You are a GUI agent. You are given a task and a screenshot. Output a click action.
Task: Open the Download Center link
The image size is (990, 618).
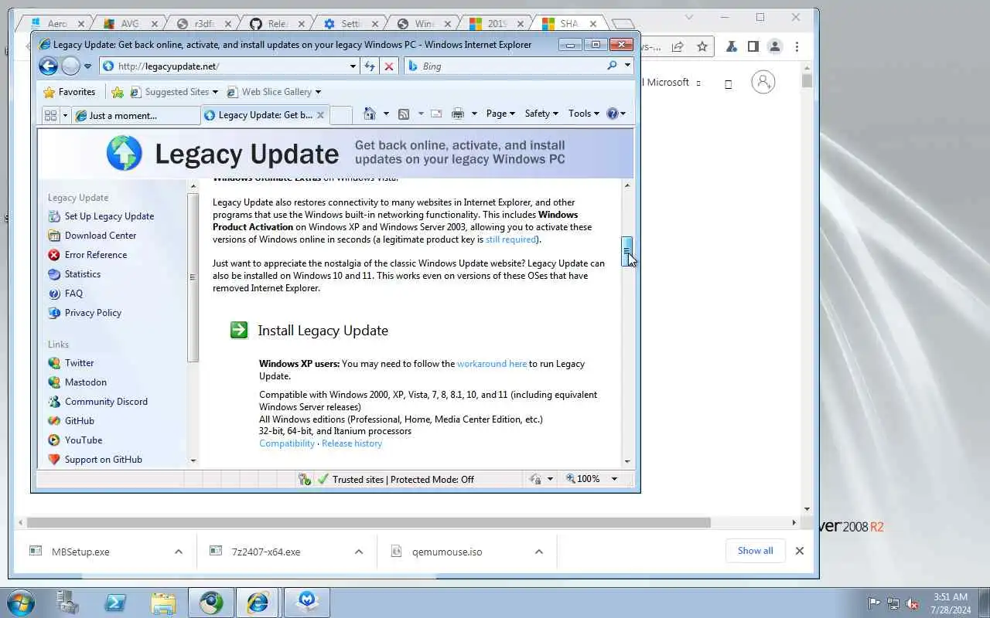(101, 236)
